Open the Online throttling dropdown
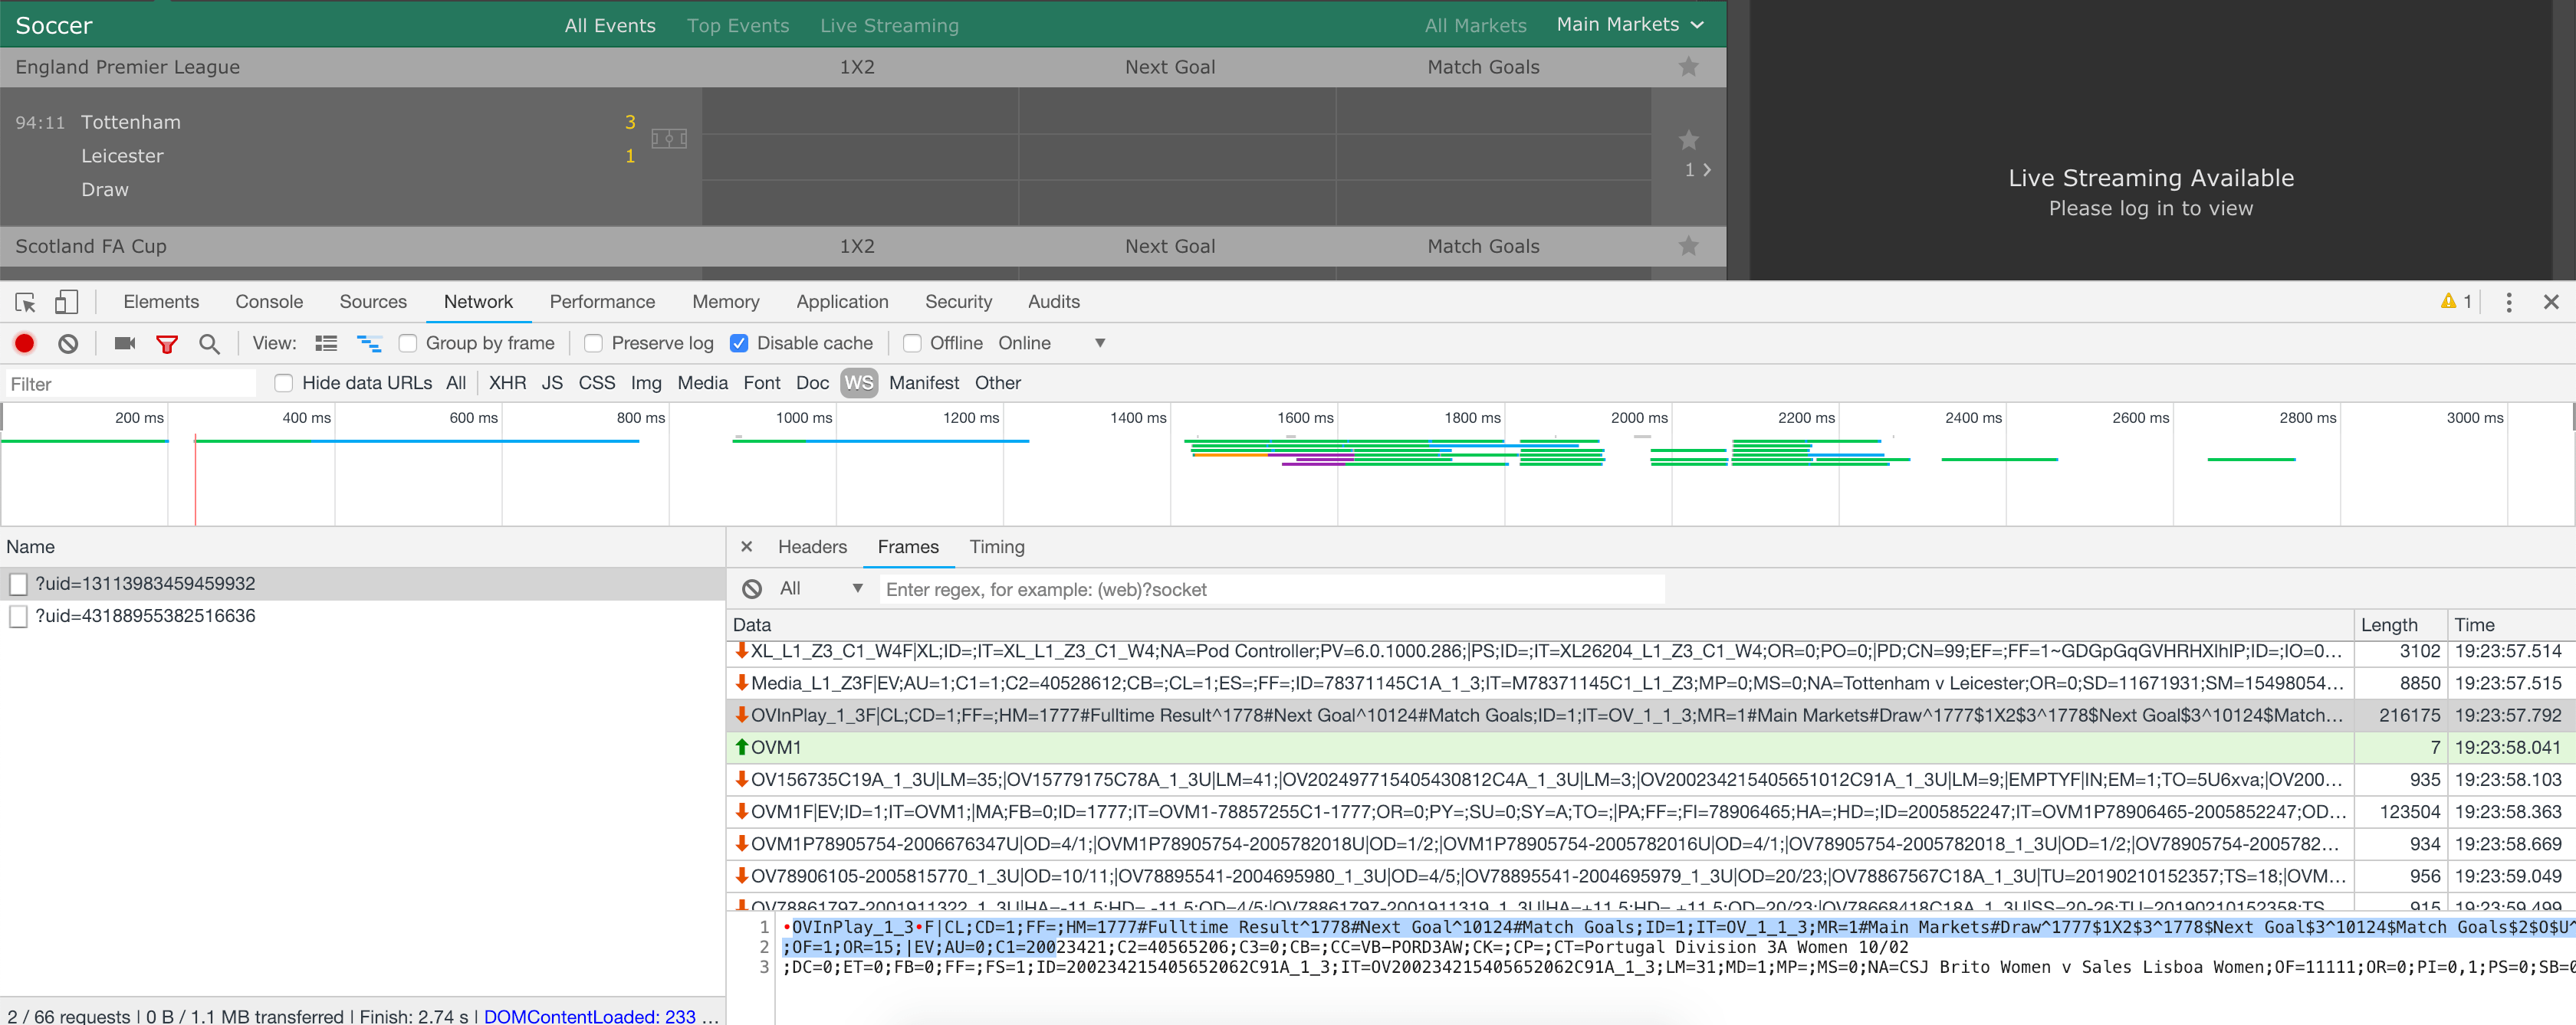Screen dimensions: 2576x1025 pos(1051,344)
